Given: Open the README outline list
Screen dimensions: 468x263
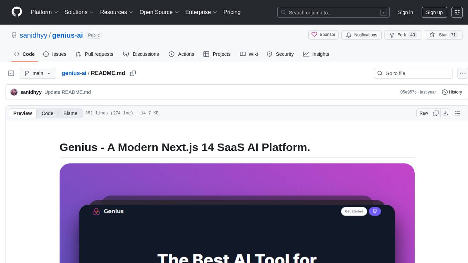Looking at the screenshot, I should pyautogui.click(x=457, y=113).
